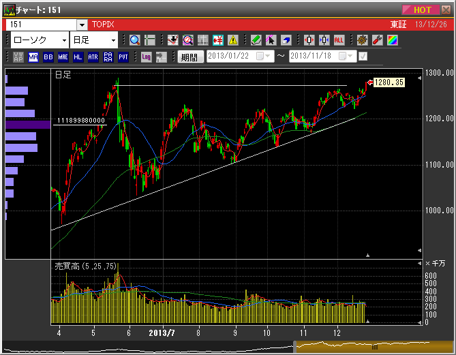Close the chart window
This screenshot has width=456, height=355.
(x=446, y=10)
